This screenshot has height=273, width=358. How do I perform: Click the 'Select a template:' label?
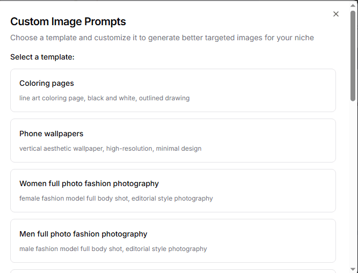point(42,57)
